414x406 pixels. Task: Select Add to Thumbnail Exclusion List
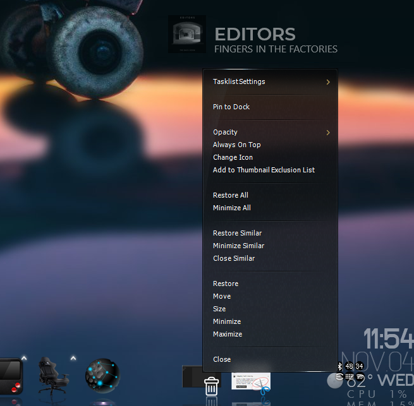[264, 170]
